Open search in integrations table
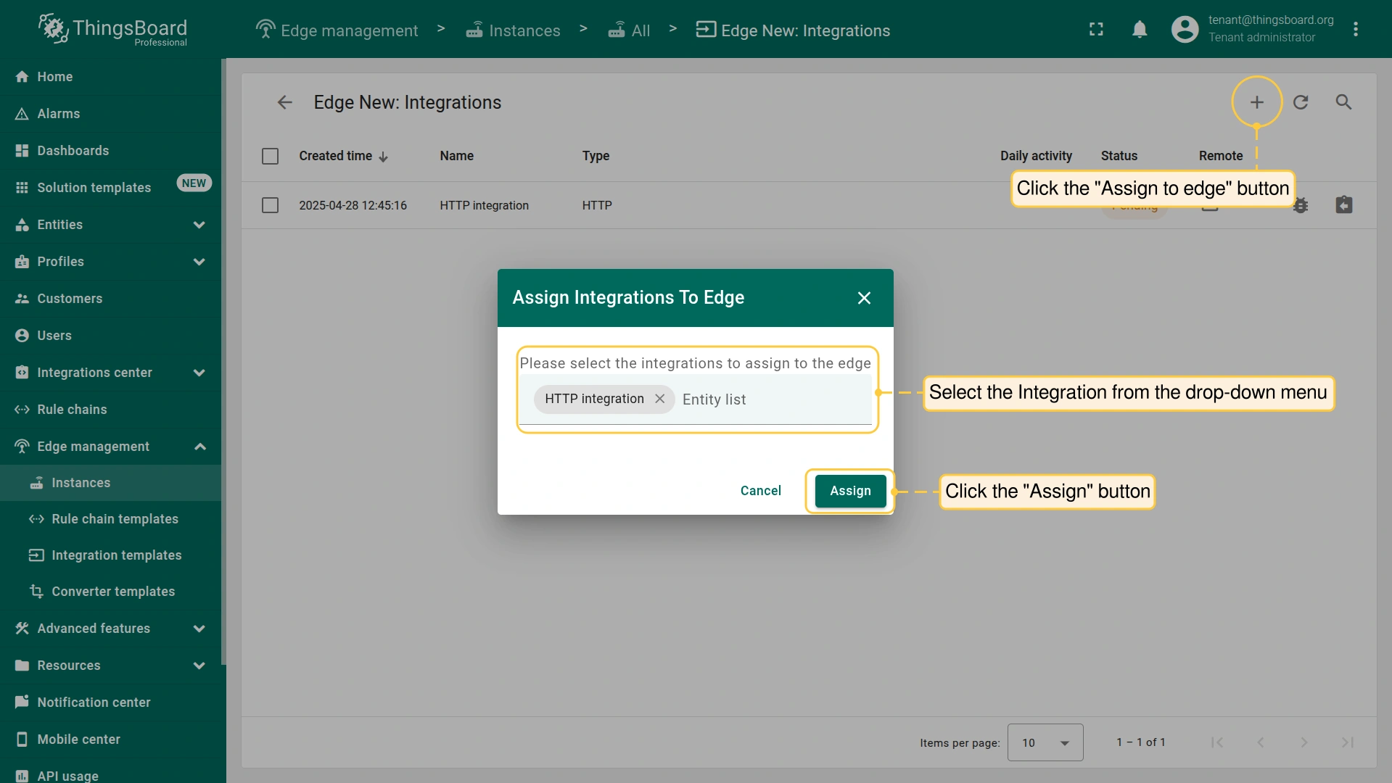The width and height of the screenshot is (1392, 783). click(x=1343, y=102)
